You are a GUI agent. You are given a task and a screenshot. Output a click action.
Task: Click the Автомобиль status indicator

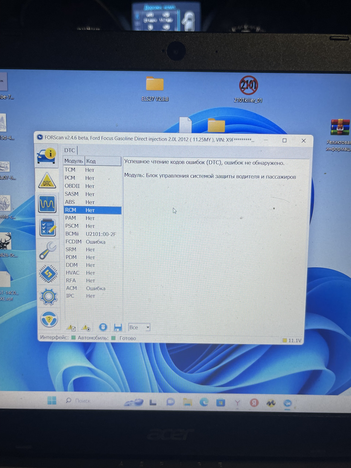click(113, 338)
